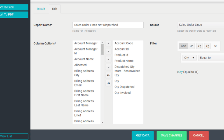Click the column list scroll down arrow

tap(102, 122)
